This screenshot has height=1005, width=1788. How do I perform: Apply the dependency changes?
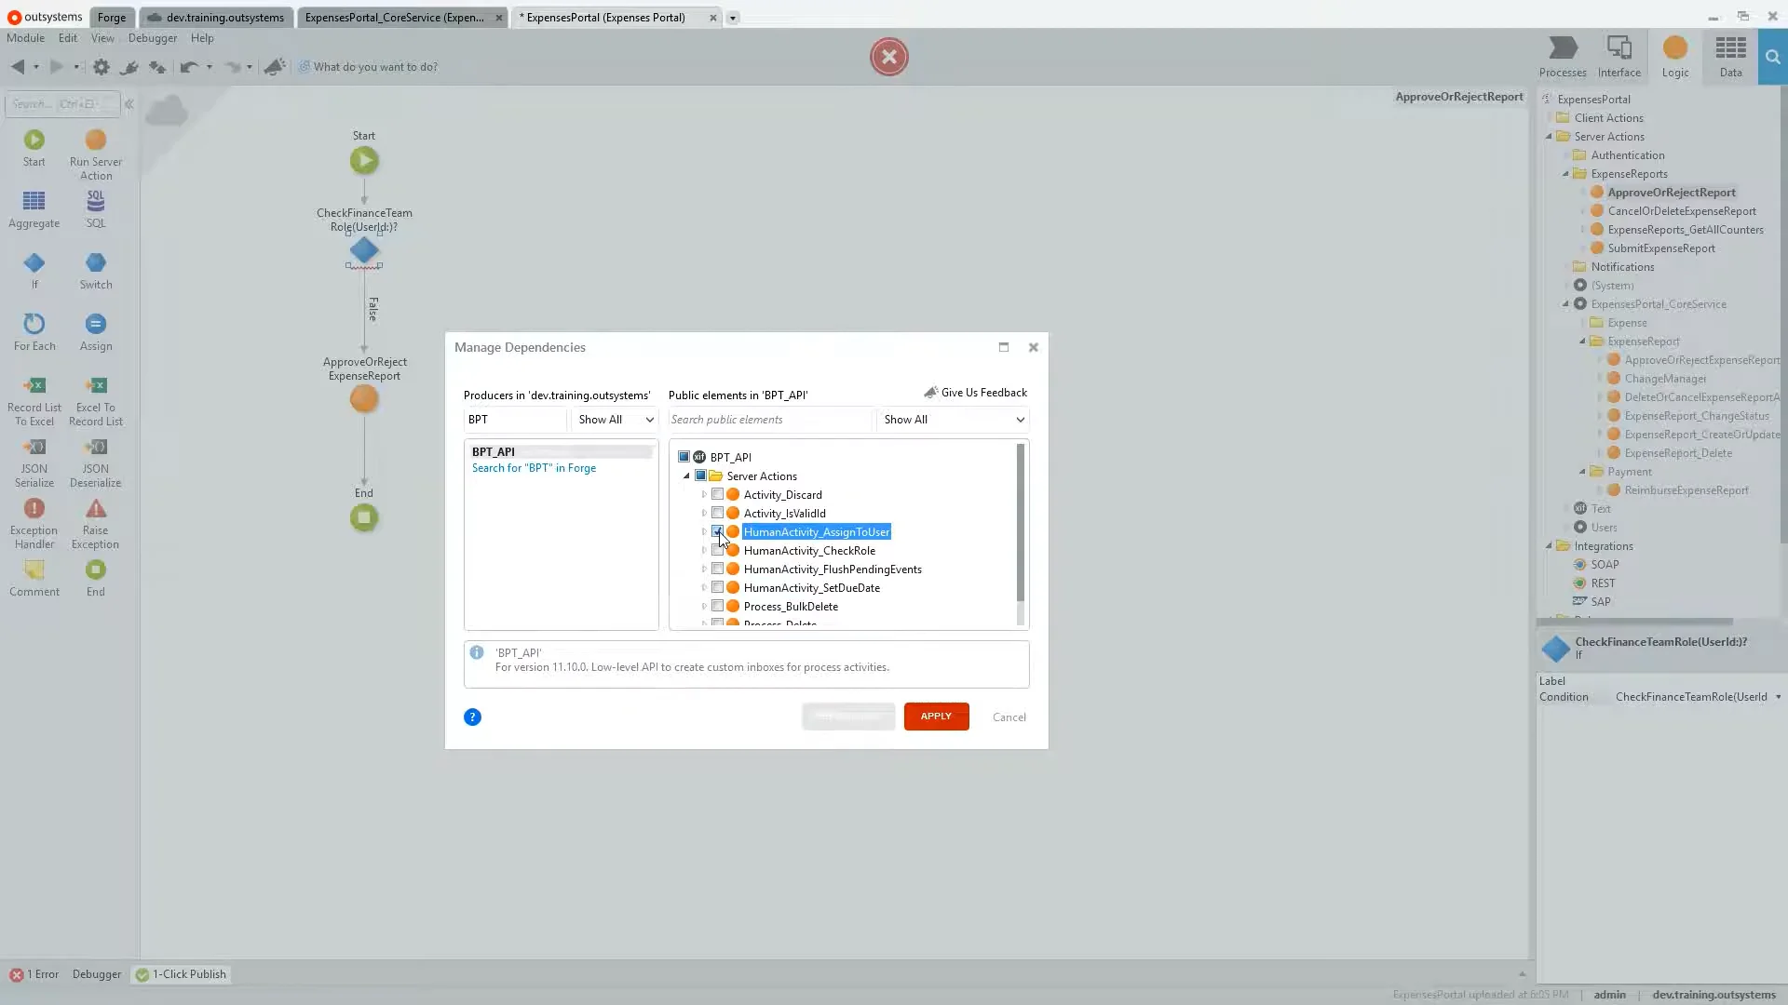click(x=936, y=717)
